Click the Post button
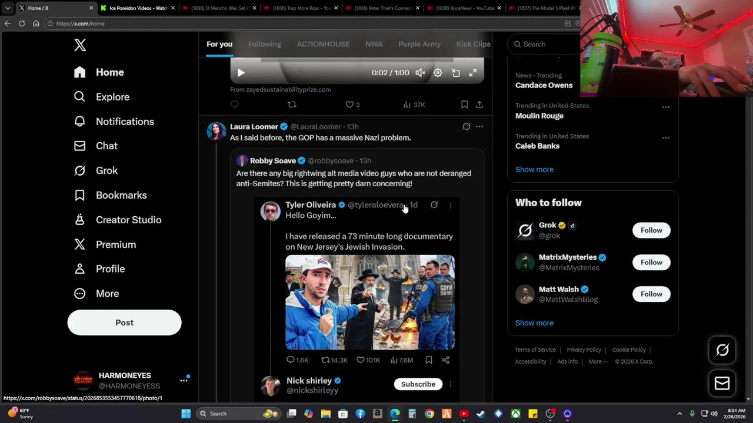This screenshot has width=753, height=423. (x=124, y=323)
